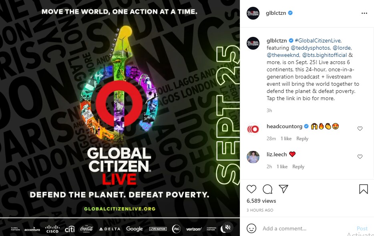Share post via paper plane icon
374x236 pixels.
[x=284, y=189]
